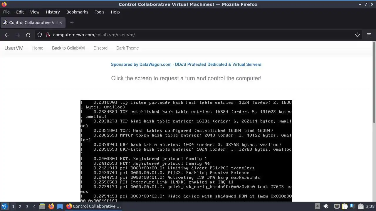The image size is (376, 211).
Task: Open the Edit menu
Action: tap(20, 12)
